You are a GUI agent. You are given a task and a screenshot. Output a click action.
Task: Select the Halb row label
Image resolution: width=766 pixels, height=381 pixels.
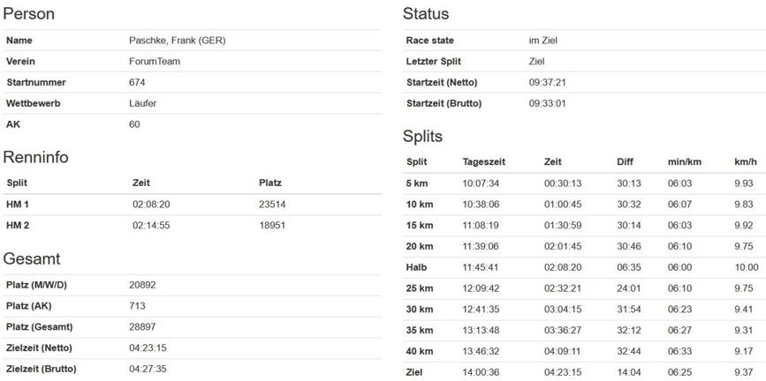coord(416,267)
